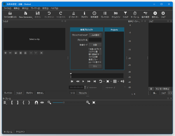The width and height of the screenshot is (175, 136).
Task: Switch to the ソース tab
Action: point(73,93)
